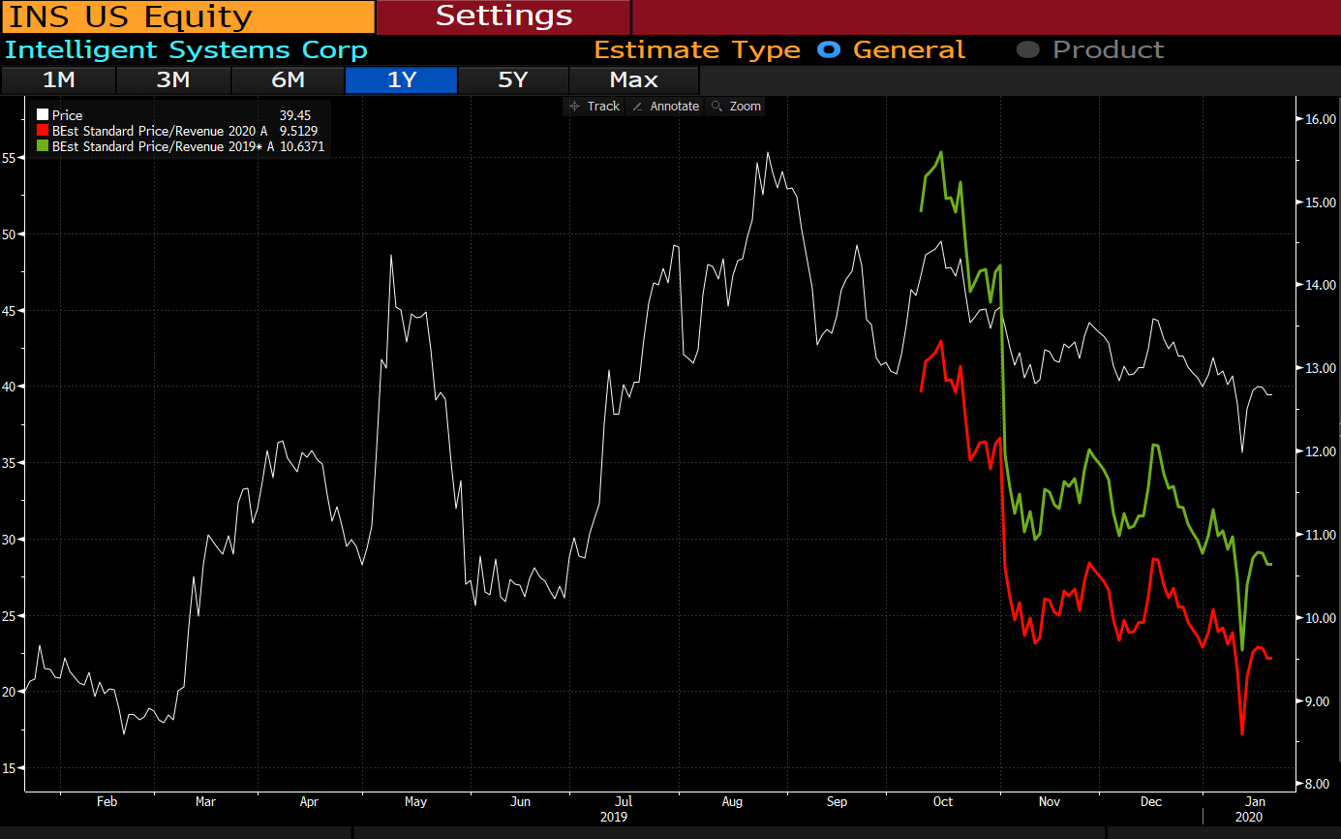Select the General estimate type option
1341x839 pixels.
point(829,50)
